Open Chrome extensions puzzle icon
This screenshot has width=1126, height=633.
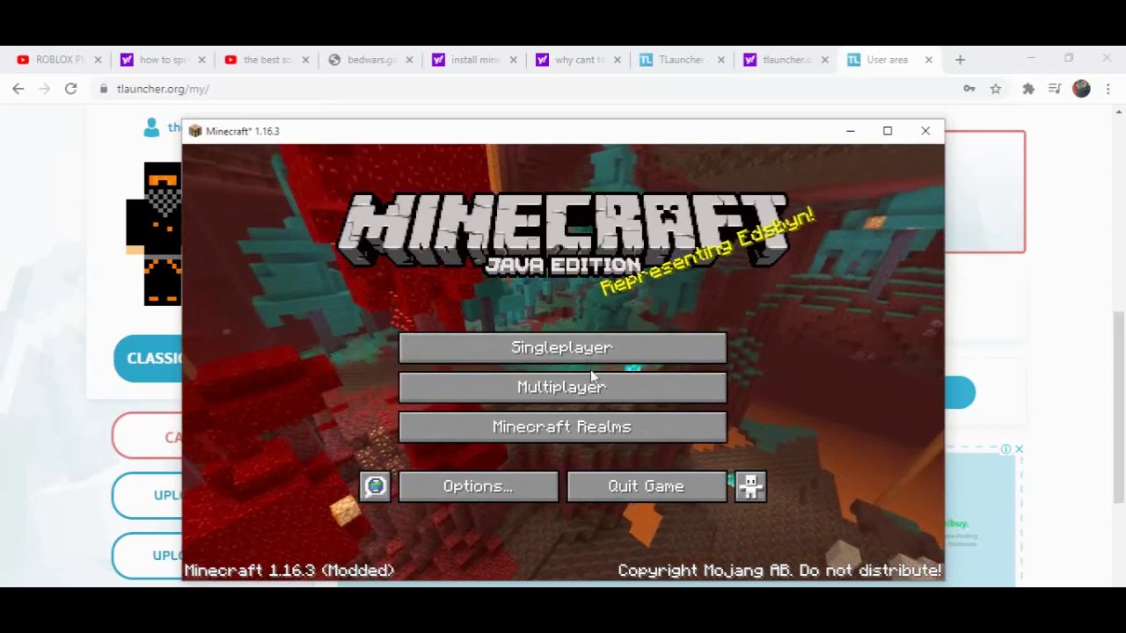pyautogui.click(x=1028, y=89)
